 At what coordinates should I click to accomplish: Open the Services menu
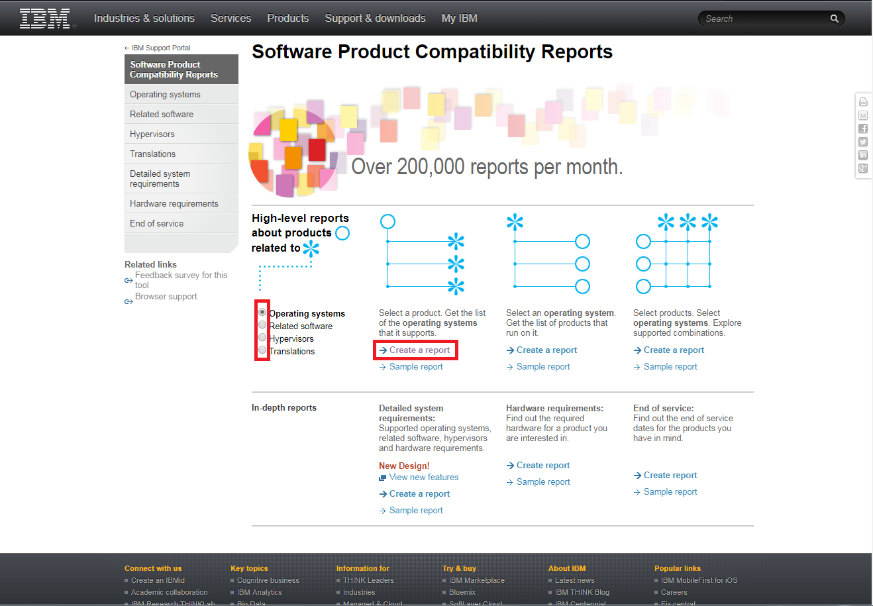231,19
